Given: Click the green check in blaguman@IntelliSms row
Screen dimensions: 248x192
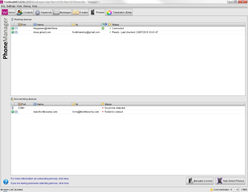Looking at the screenshot, I should pos(103,28).
